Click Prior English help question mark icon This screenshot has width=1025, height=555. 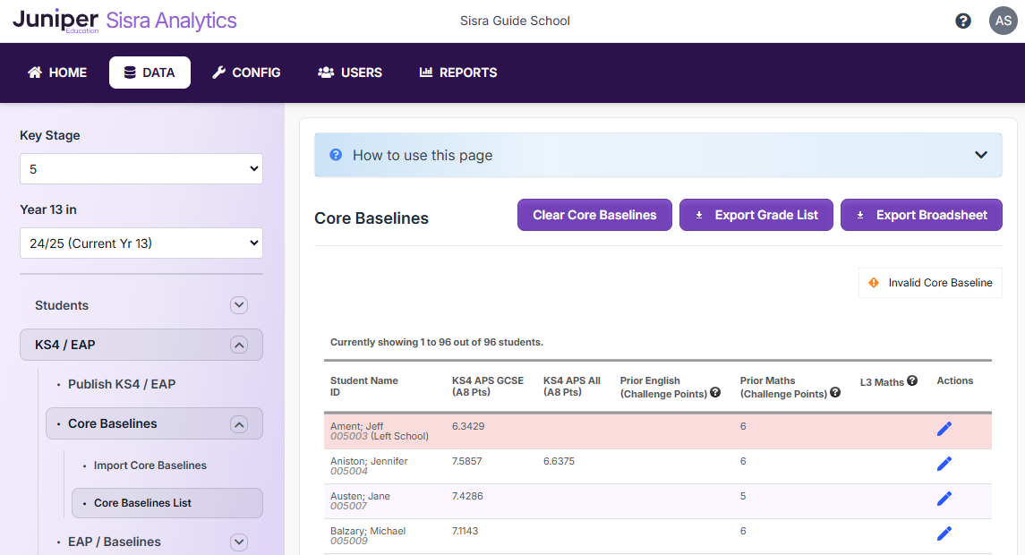pyautogui.click(x=715, y=393)
